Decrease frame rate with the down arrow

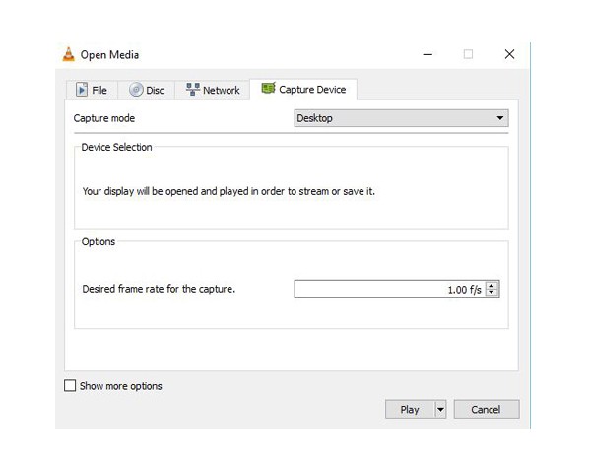pyautogui.click(x=492, y=294)
